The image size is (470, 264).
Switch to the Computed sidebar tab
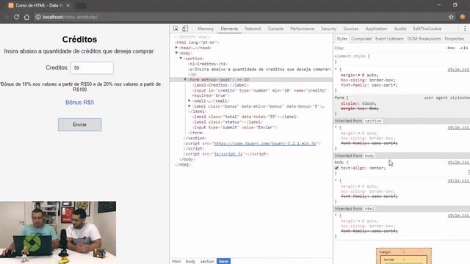click(x=361, y=39)
